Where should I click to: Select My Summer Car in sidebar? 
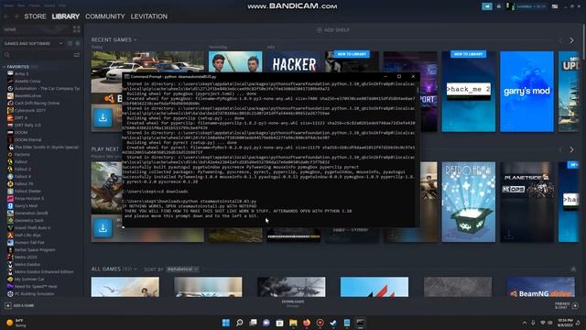[x=29, y=279]
